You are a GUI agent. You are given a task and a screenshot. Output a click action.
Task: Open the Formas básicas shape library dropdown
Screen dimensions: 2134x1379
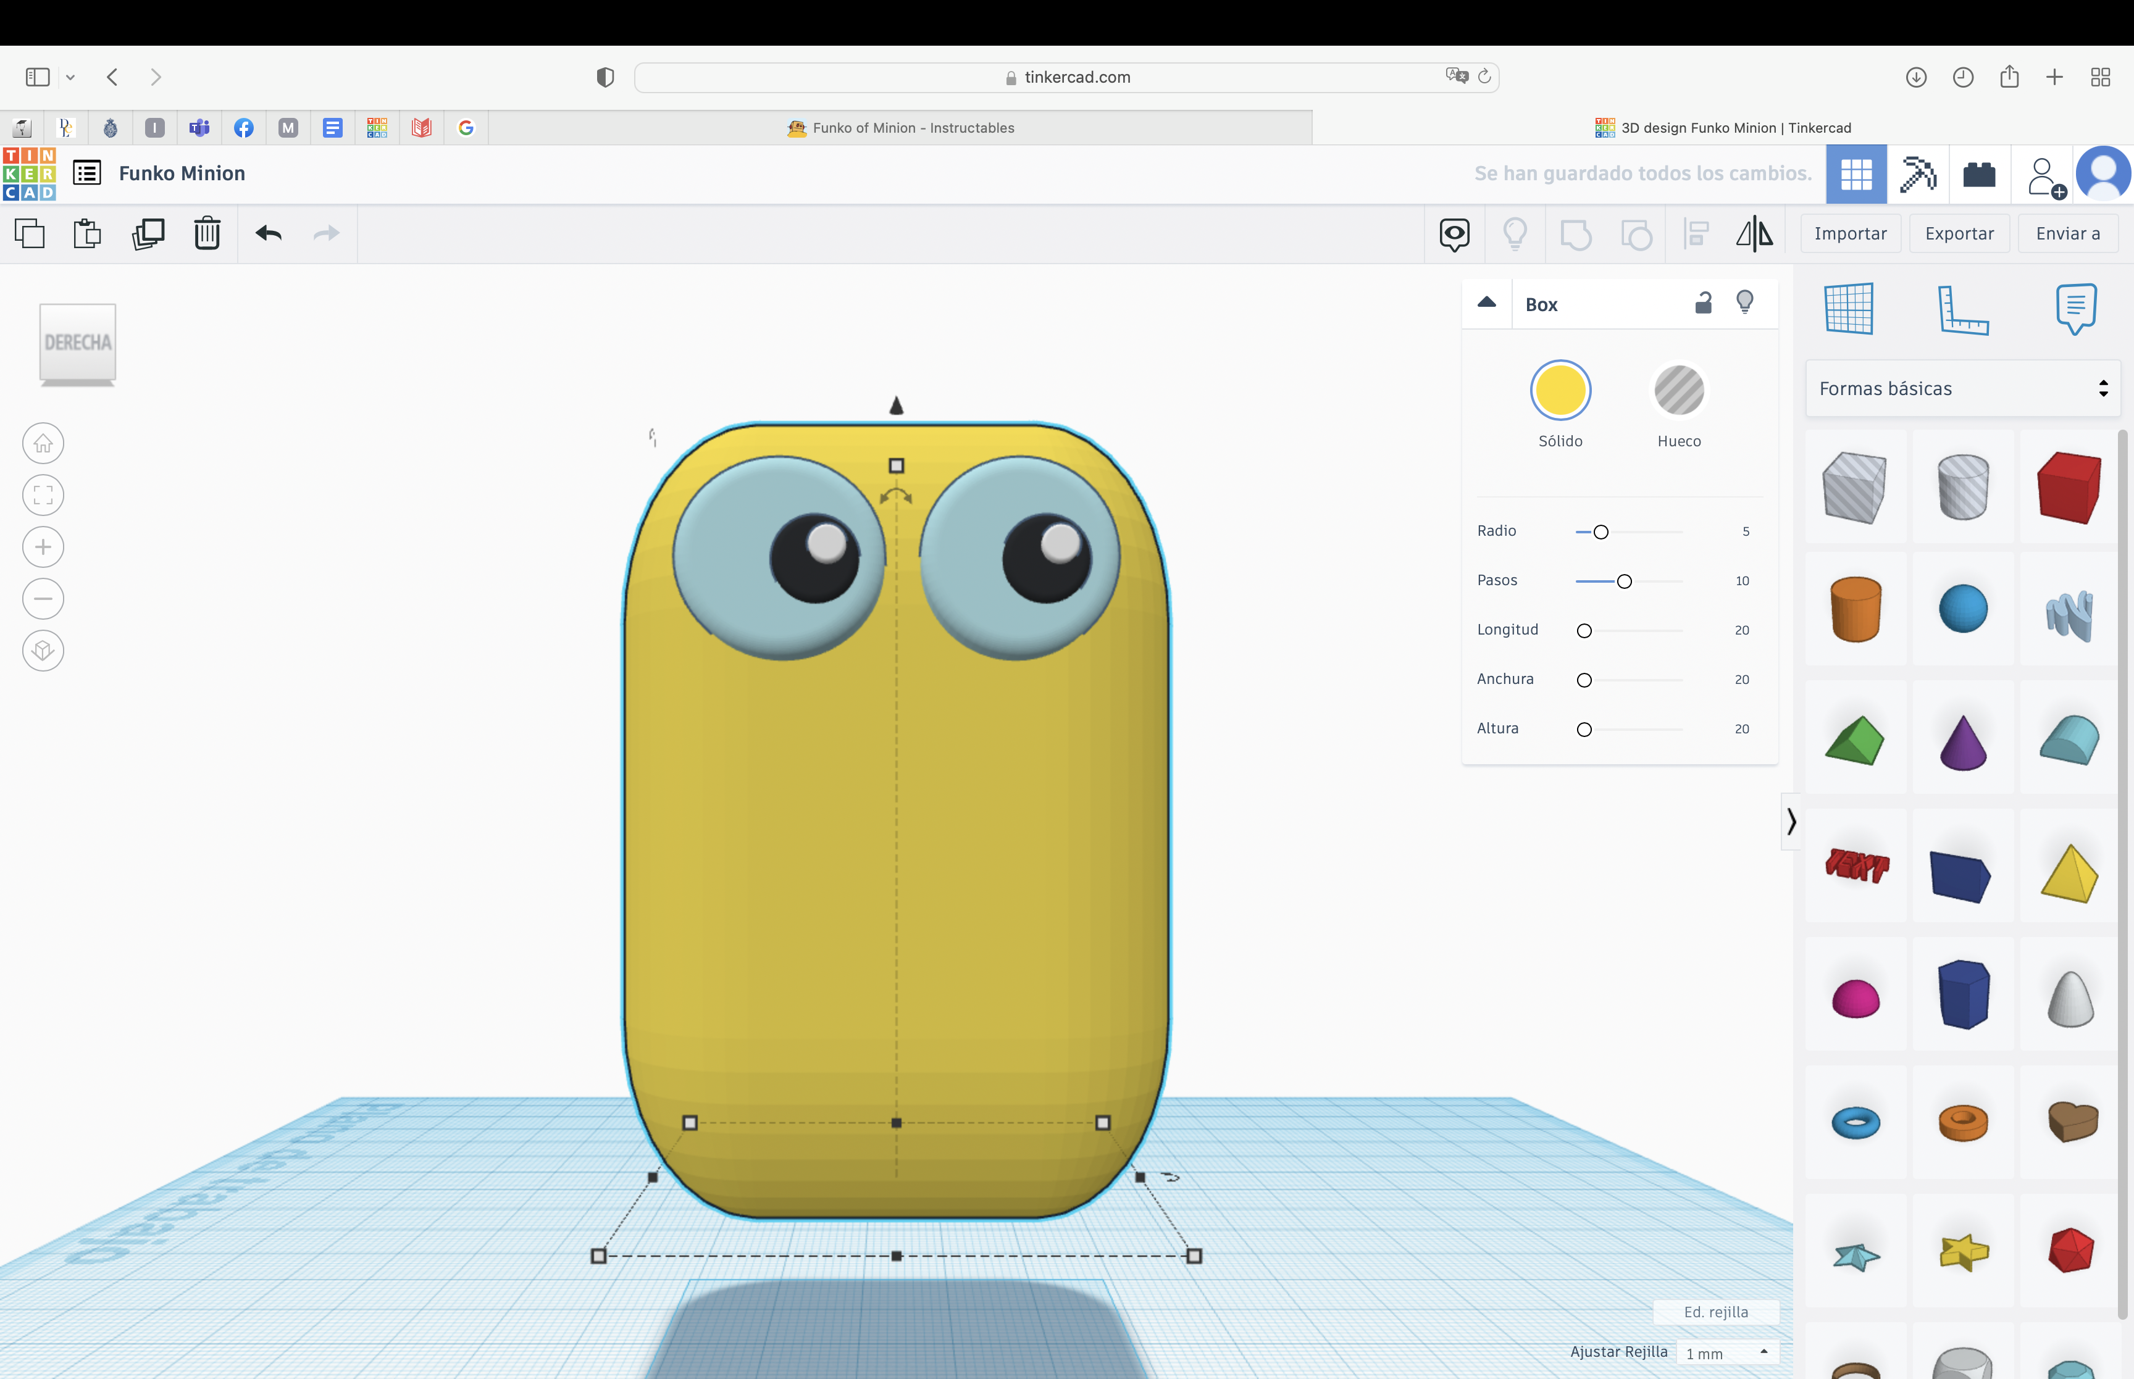tap(1963, 389)
